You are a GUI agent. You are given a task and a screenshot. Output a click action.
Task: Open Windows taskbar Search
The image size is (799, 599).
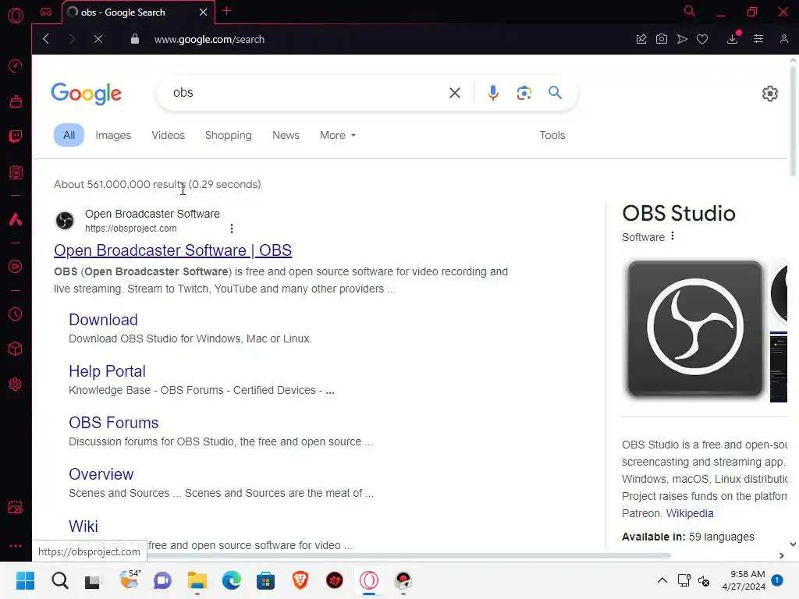(59, 580)
